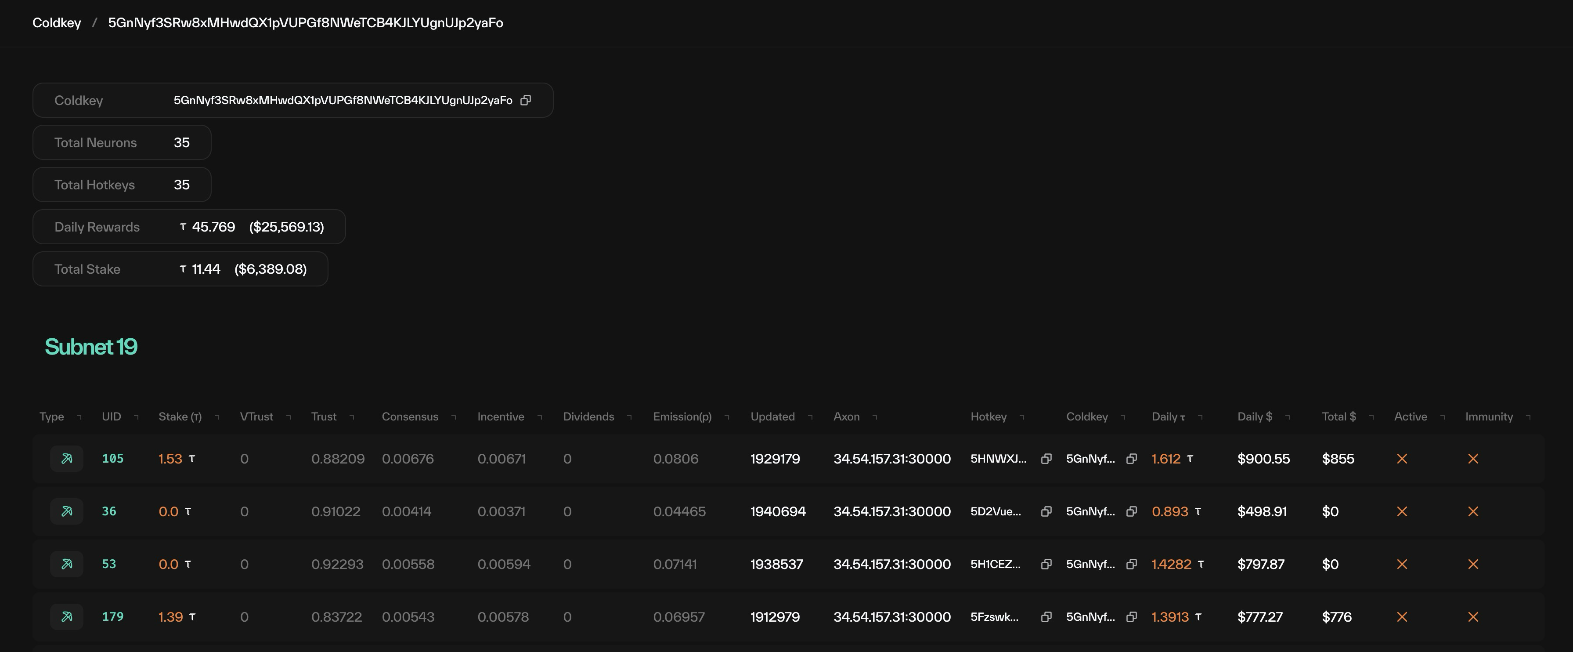Open UID 105 neuron link
The width and height of the screenshot is (1573, 652).
point(113,459)
